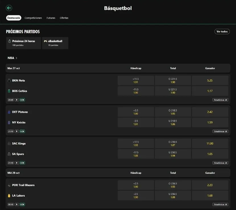The width and height of the screenshot is (236, 210).
Task: Play live stream for Pistons vs Knicks
Action: (17, 131)
